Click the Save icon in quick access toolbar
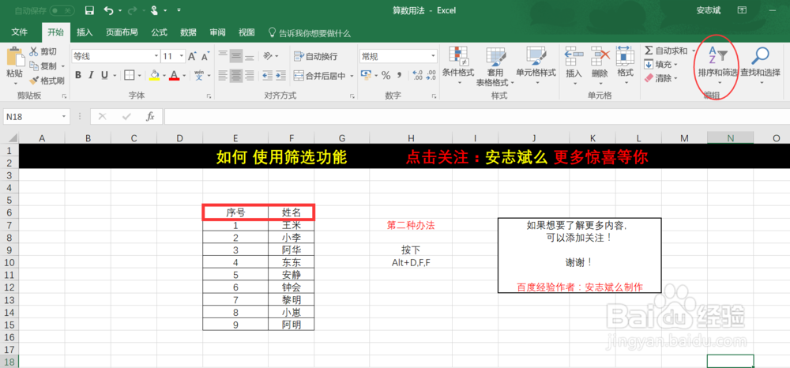The image size is (790, 368). [90, 10]
